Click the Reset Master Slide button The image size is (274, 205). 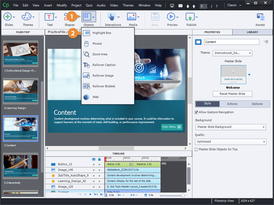pyautogui.click(x=232, y=94)
